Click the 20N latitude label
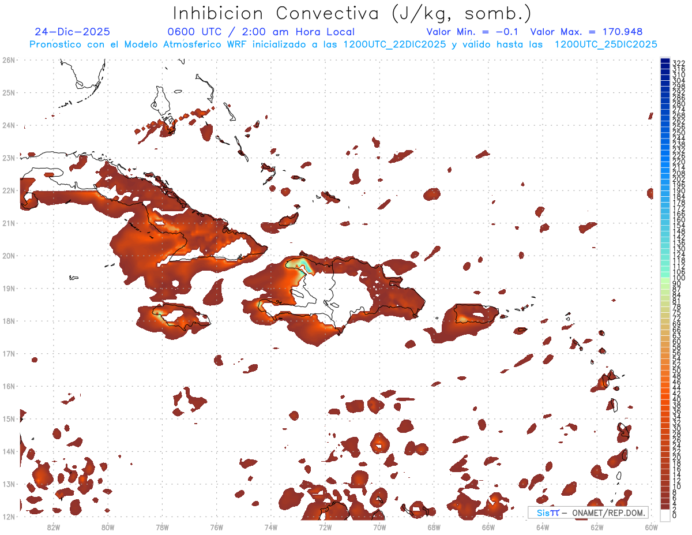Image resolution: width=692 pixels, height=535 pixels. pyautogui.click(x=9, y=255)
